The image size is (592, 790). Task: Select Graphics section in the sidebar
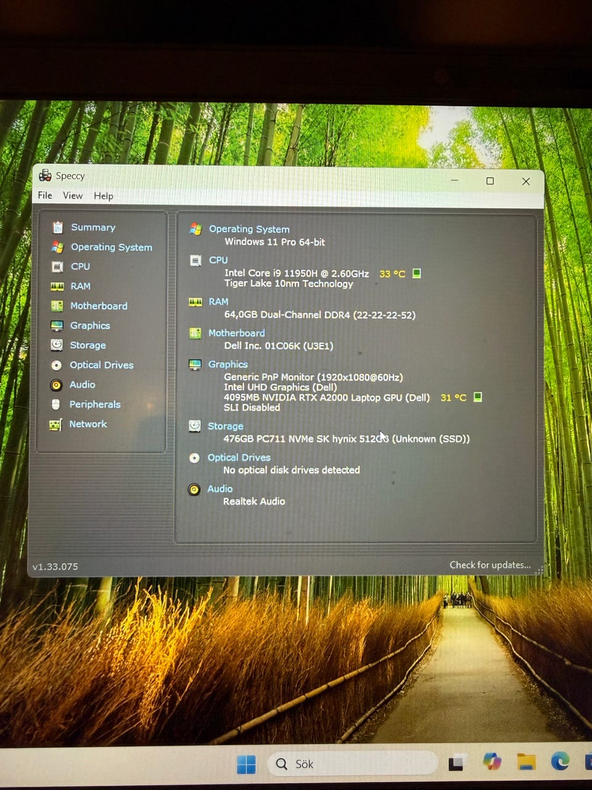pos(90,325)
